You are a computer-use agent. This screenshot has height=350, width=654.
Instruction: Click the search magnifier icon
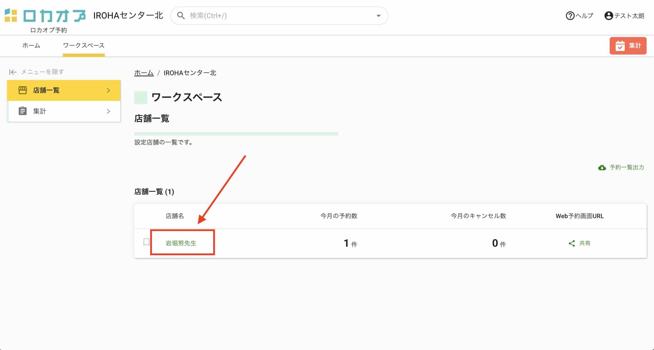181,16
